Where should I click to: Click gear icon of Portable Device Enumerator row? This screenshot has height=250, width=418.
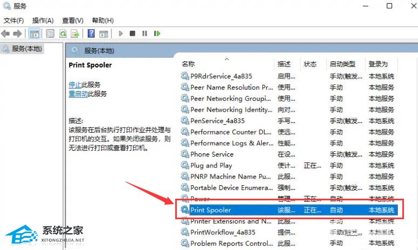point(185,187)
